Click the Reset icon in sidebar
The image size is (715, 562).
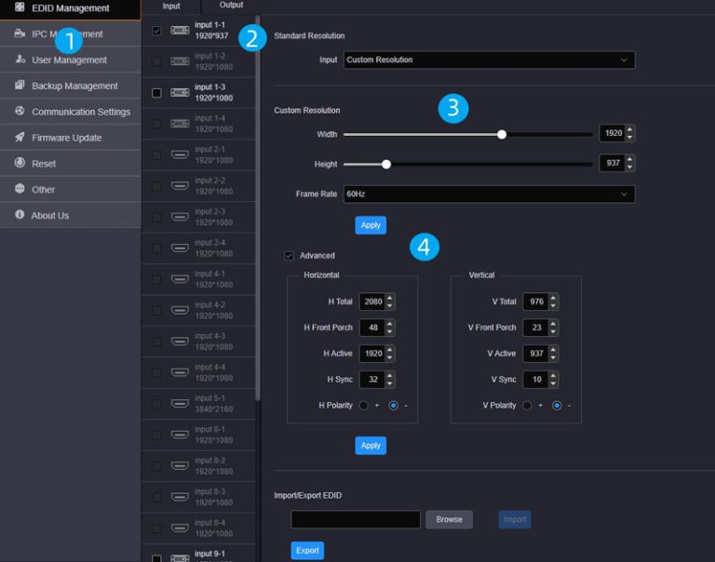coord(20,164)
